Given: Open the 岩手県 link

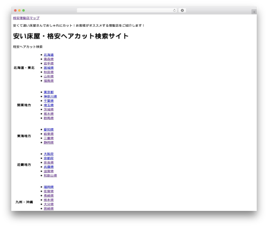Looking at the screenshot, I should coord(49,63).
